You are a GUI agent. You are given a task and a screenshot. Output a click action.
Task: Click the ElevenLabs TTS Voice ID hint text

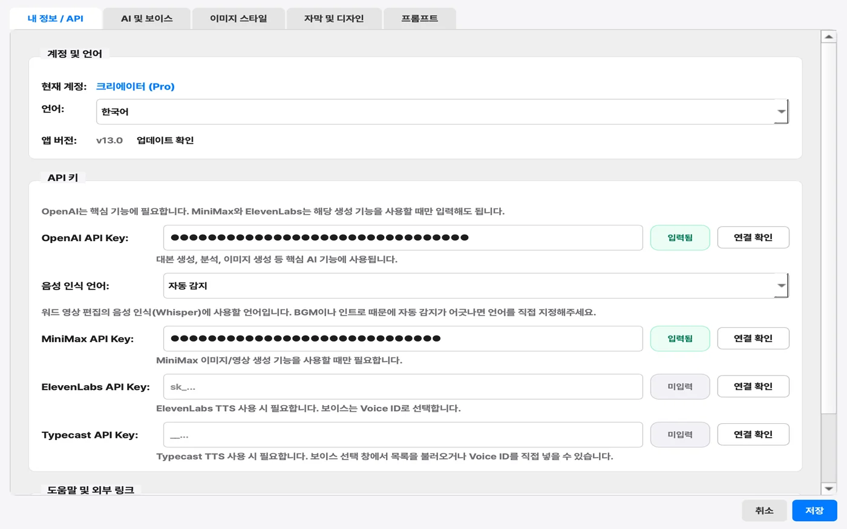tap(309, 409)
